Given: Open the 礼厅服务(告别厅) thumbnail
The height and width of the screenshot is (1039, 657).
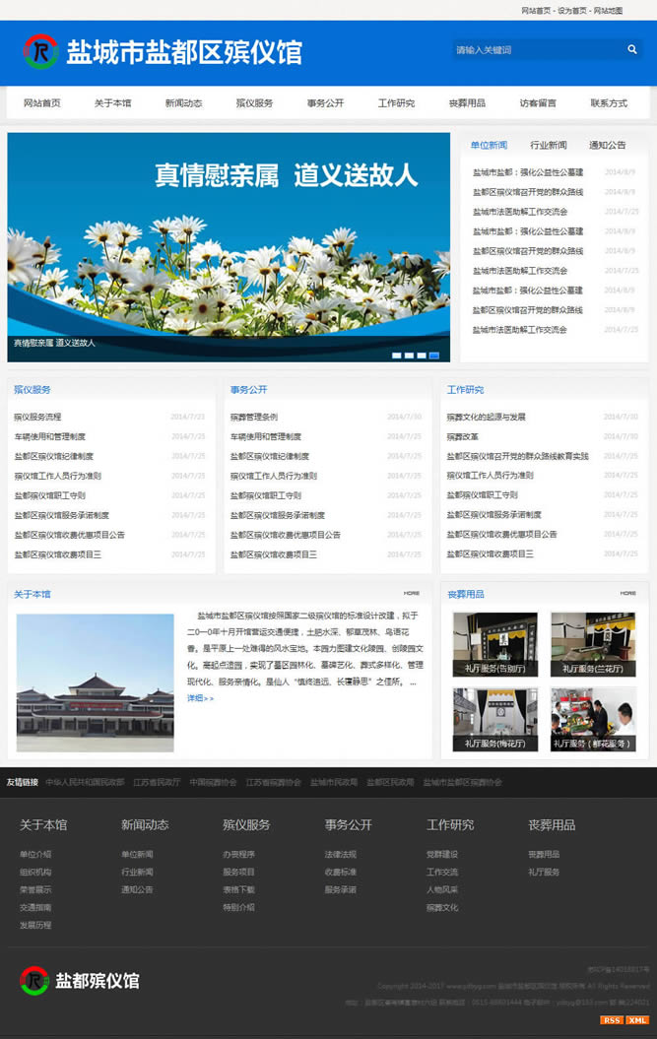Looking at the screenshot, I should click(x=495, y=644).
